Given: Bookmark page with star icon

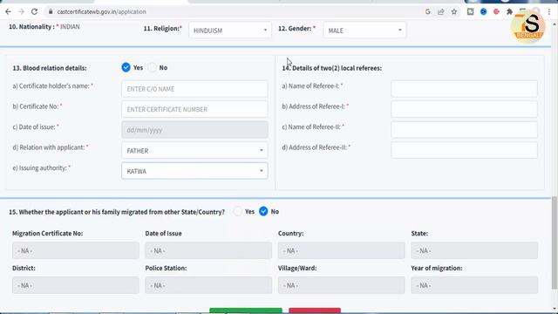Looking at the screenshot, I should 454,11.
